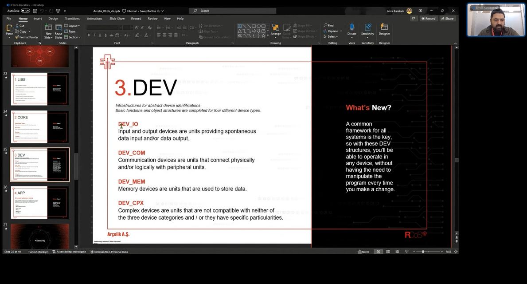
Task: Toggle the Notes pane
Action: pyautogui.click(x=363, y=252)
